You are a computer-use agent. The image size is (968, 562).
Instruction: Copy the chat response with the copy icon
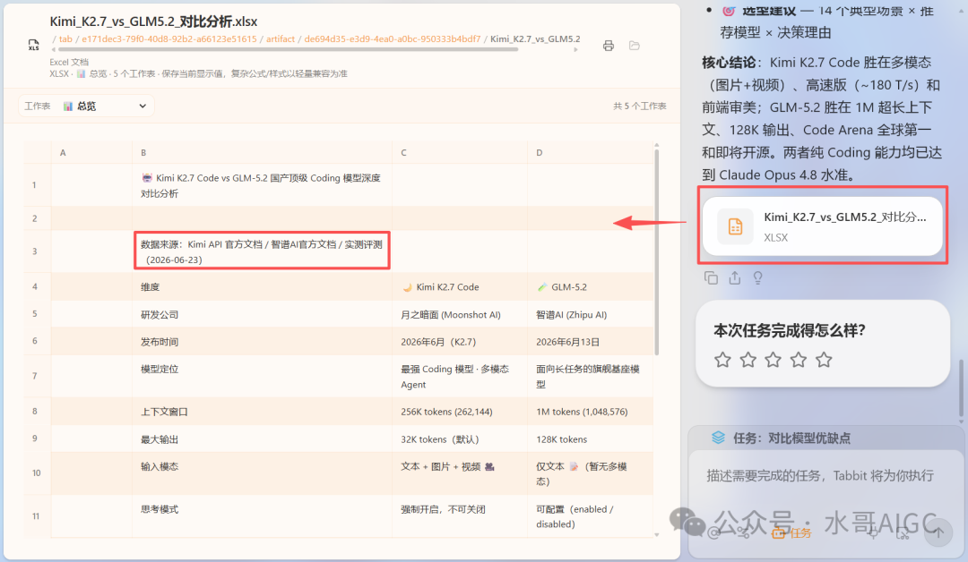click(711, 278)
